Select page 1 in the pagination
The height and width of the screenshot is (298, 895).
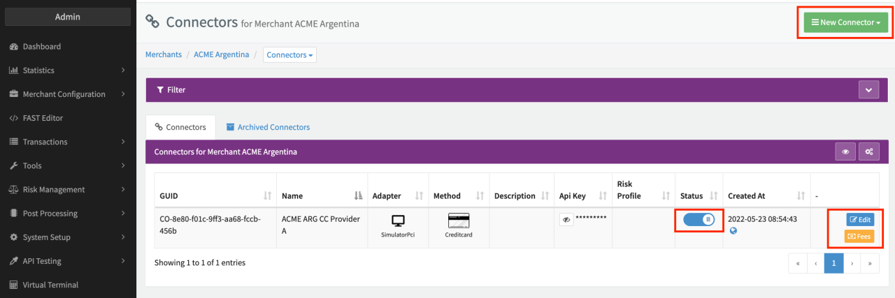[x=833, y=263]
